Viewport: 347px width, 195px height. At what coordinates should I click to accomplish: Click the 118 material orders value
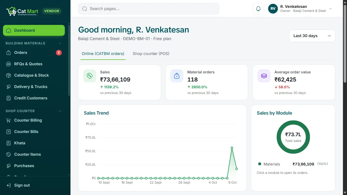(x=192, y=80)
